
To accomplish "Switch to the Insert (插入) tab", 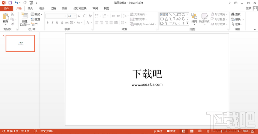I will [x=30, y=8].
